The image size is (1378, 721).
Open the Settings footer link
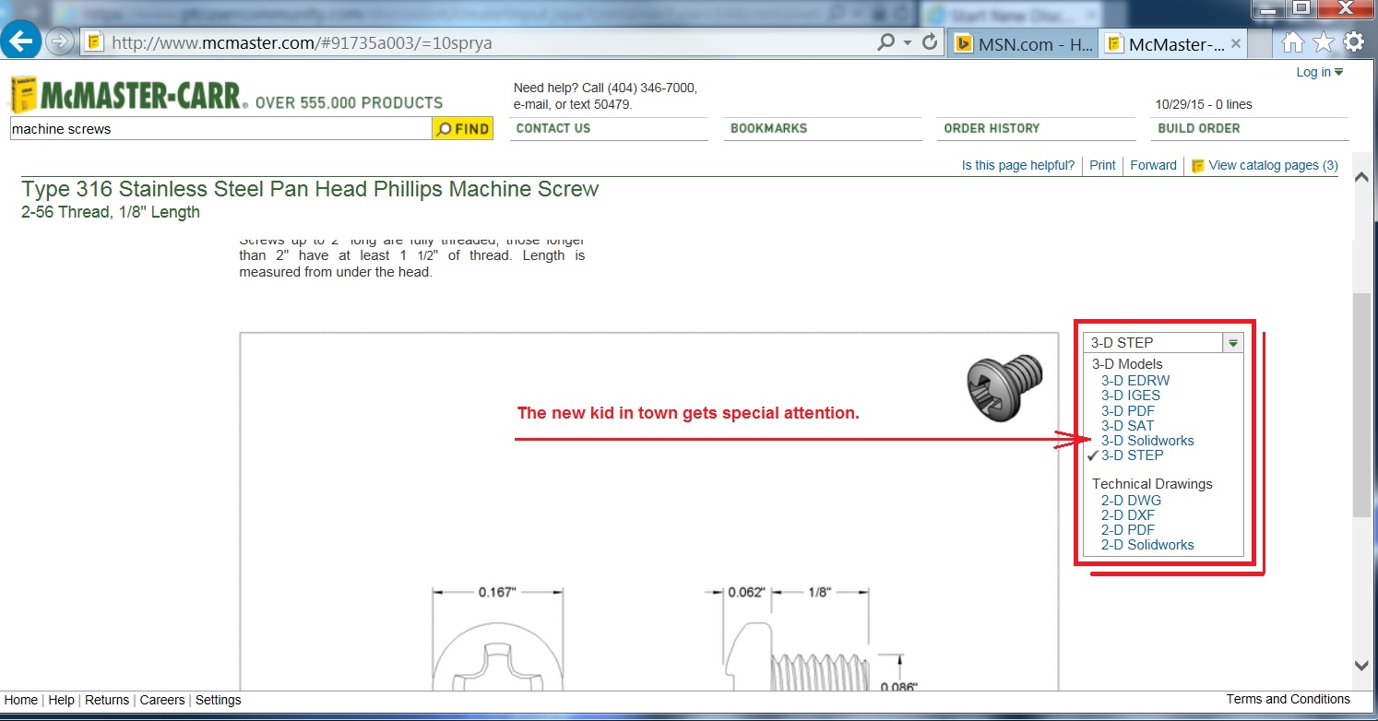[x=219, y=700]
